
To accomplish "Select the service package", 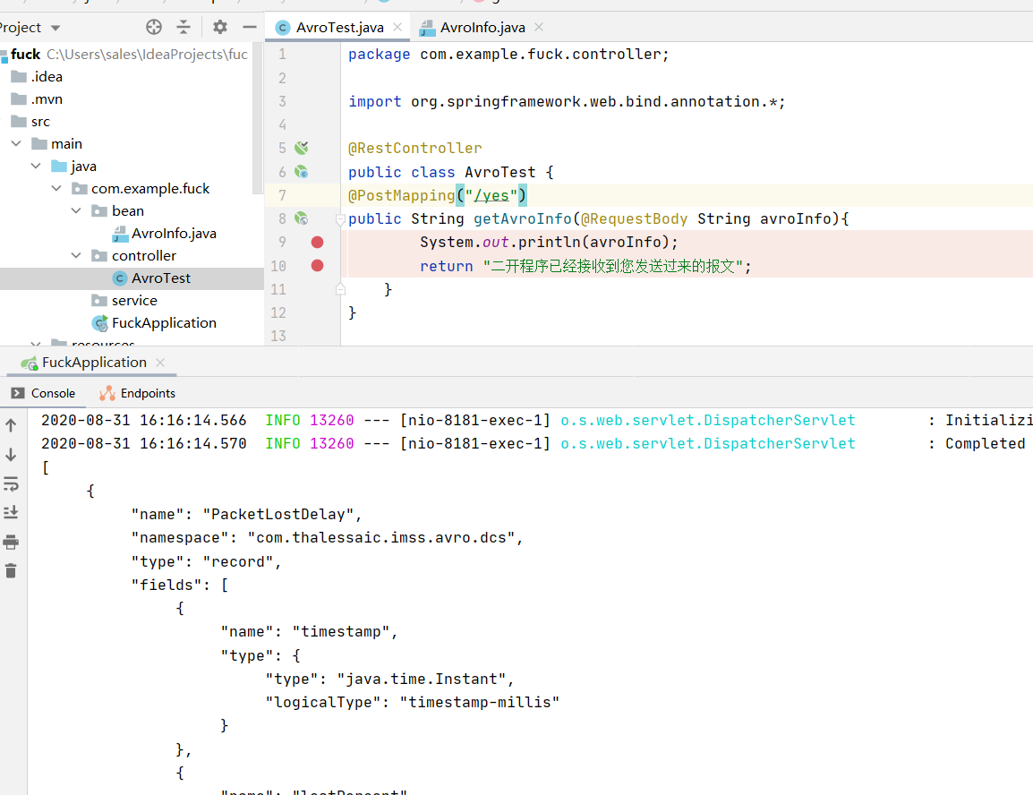I will (124, 300).
